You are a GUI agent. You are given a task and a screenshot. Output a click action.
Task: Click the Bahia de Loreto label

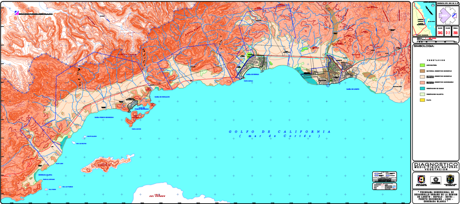click(x=354, y=89)
